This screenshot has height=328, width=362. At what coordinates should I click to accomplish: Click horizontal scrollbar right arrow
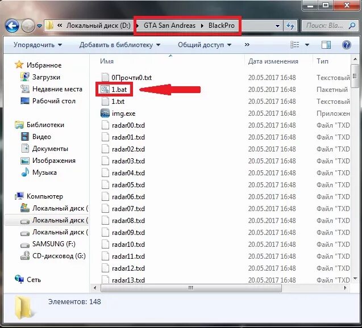pyautogui.click(x=346, y=288)
